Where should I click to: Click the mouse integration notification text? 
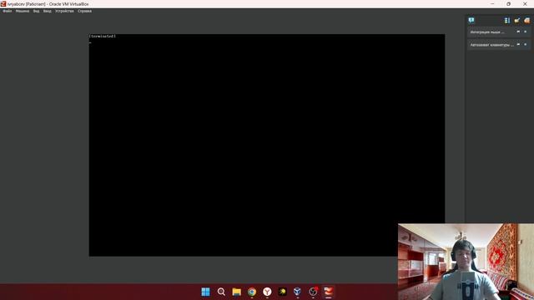point(487,32)
